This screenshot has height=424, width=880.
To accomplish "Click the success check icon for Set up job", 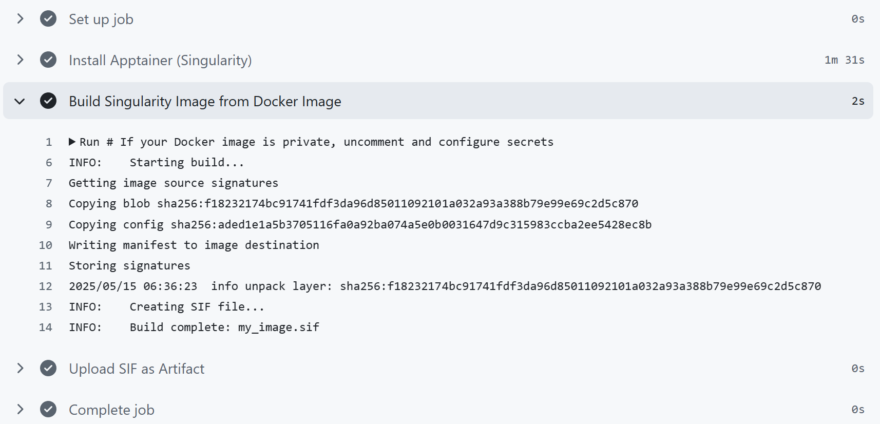I will click(x=48, y=19).
